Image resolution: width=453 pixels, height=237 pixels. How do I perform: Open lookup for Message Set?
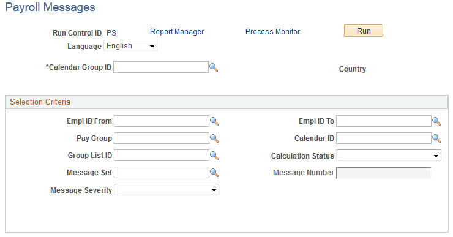[214, 173]
